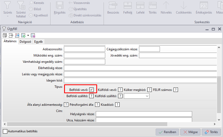Click the Lefelé move down icon

[x=140, y=5]
